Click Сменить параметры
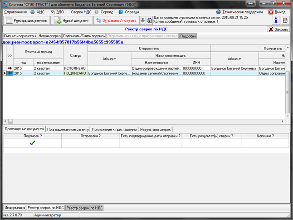This screenshot has height=220, width=293. pos(20,36)
